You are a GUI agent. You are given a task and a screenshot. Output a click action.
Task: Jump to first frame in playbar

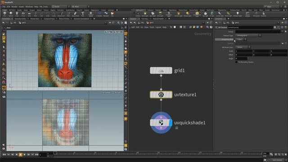point(4,155)
